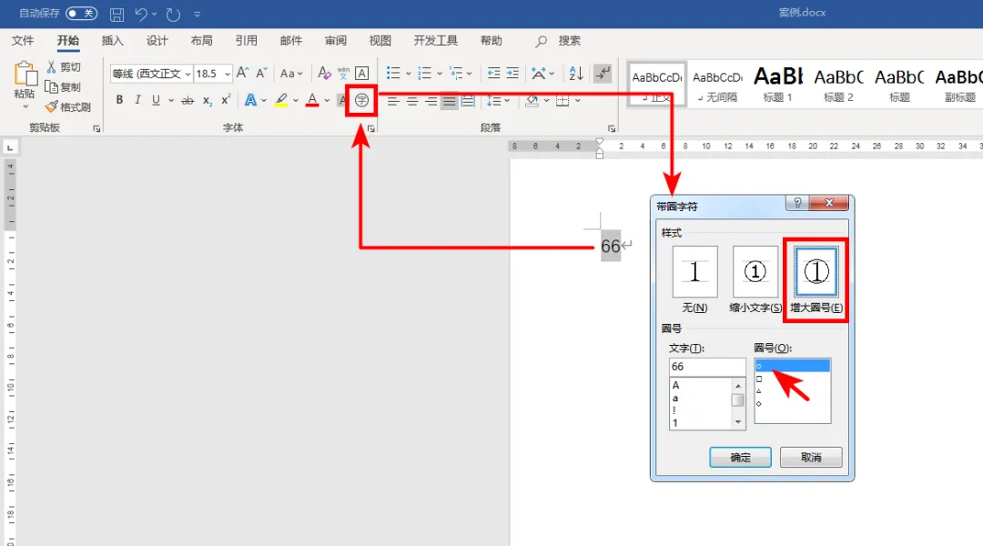
Task: Increase the paragraph indent
Action: (x=512, y=74)
